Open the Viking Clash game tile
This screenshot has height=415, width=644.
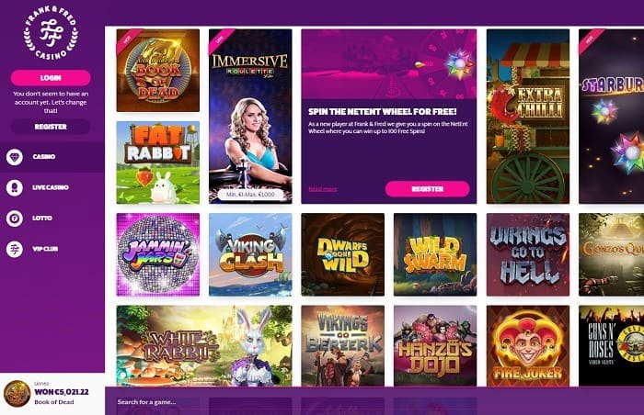click(250, 254)
